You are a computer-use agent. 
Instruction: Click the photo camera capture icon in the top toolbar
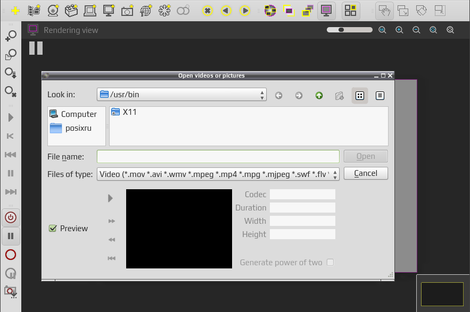[x=127, y=11]
